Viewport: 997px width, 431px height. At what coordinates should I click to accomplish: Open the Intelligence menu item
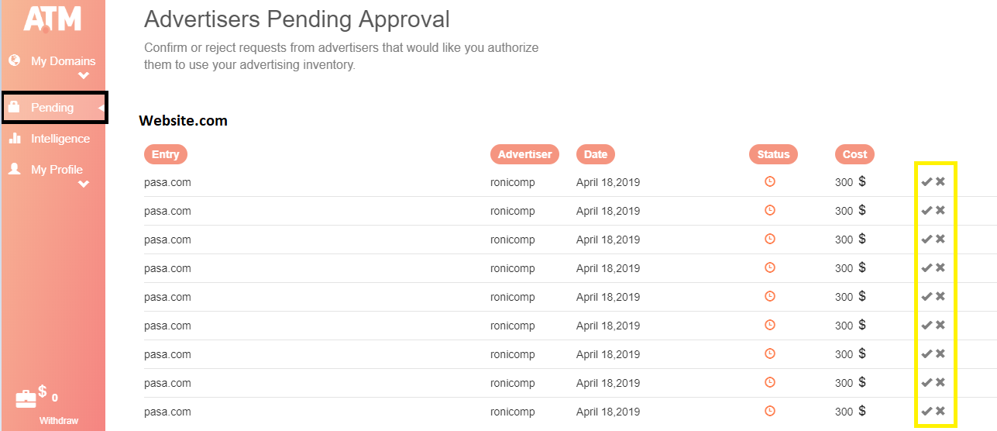tap(60, 139)
